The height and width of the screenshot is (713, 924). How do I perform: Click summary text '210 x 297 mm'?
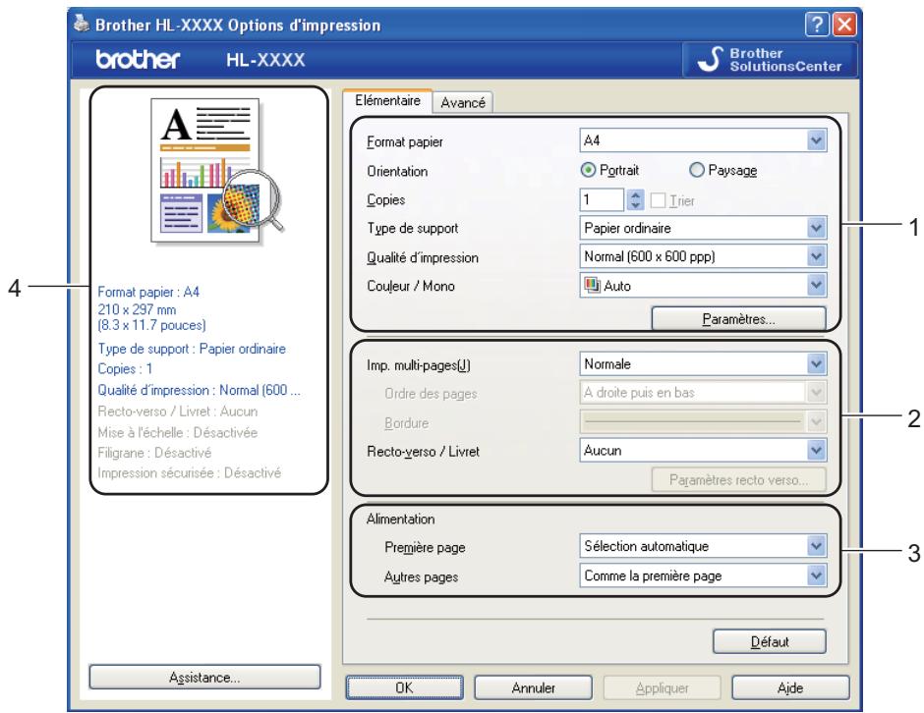coord(137,309)
